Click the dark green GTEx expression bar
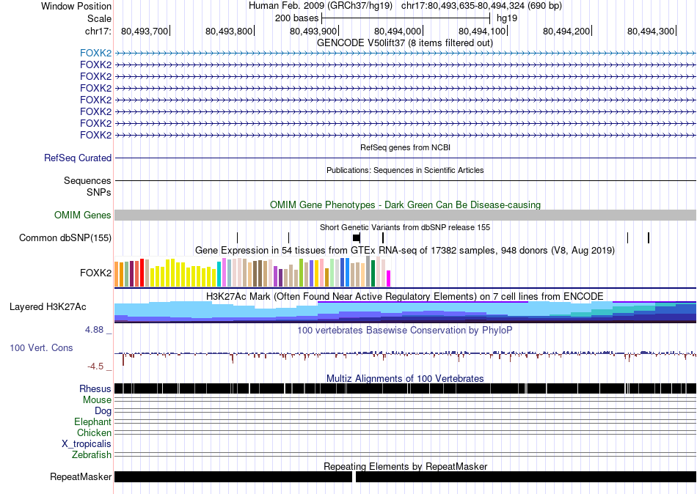This screenshot has height=494, width=697. pos(373,273)
